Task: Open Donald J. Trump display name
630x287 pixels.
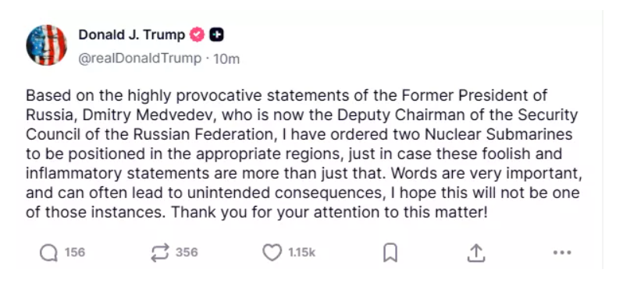Action: pyautogui.click(x=132, y=35)
